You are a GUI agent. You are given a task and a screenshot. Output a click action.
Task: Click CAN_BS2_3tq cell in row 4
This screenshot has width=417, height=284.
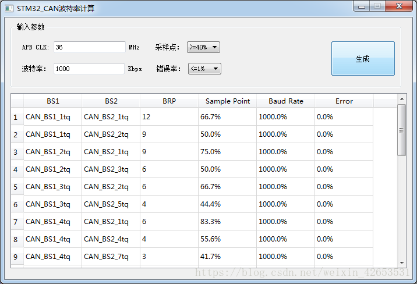(x=111, y=169)
